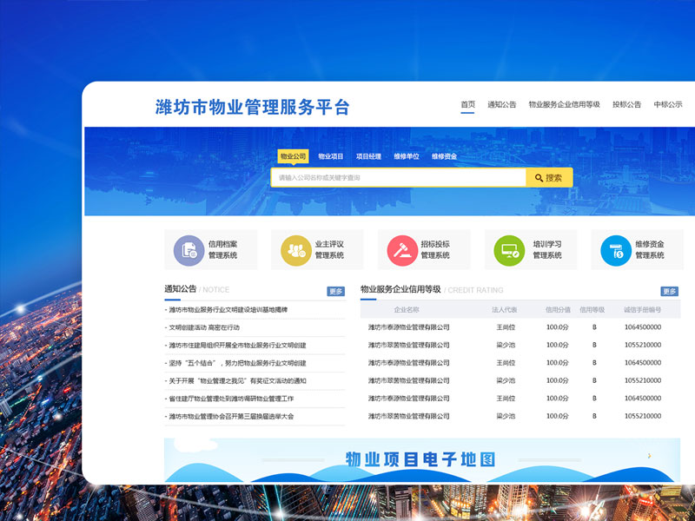Open the 物业项目电子地图 banner
Image resolution: width=695 pixels, height=521 pixels.
point(422,460)
